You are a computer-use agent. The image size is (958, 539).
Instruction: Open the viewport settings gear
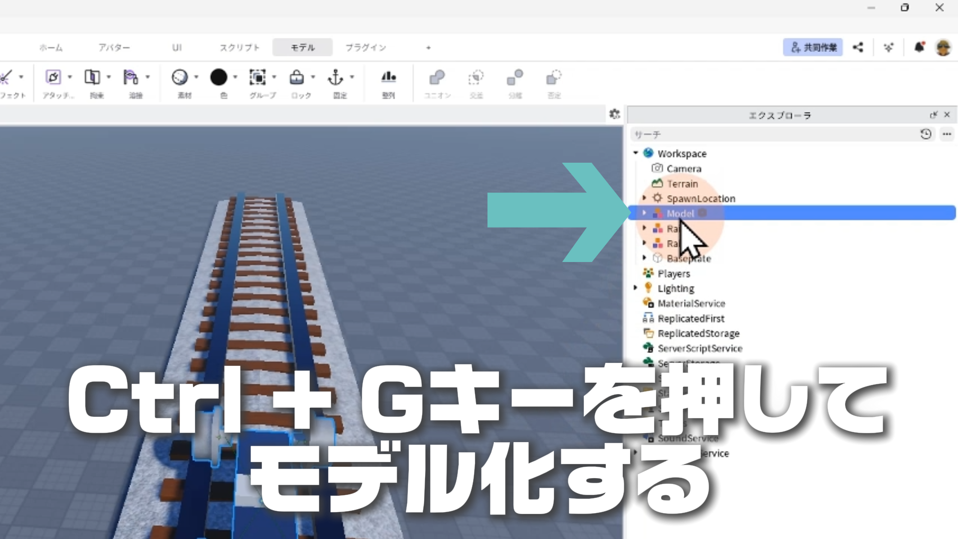pyautogui.click(x=615, y=114)
